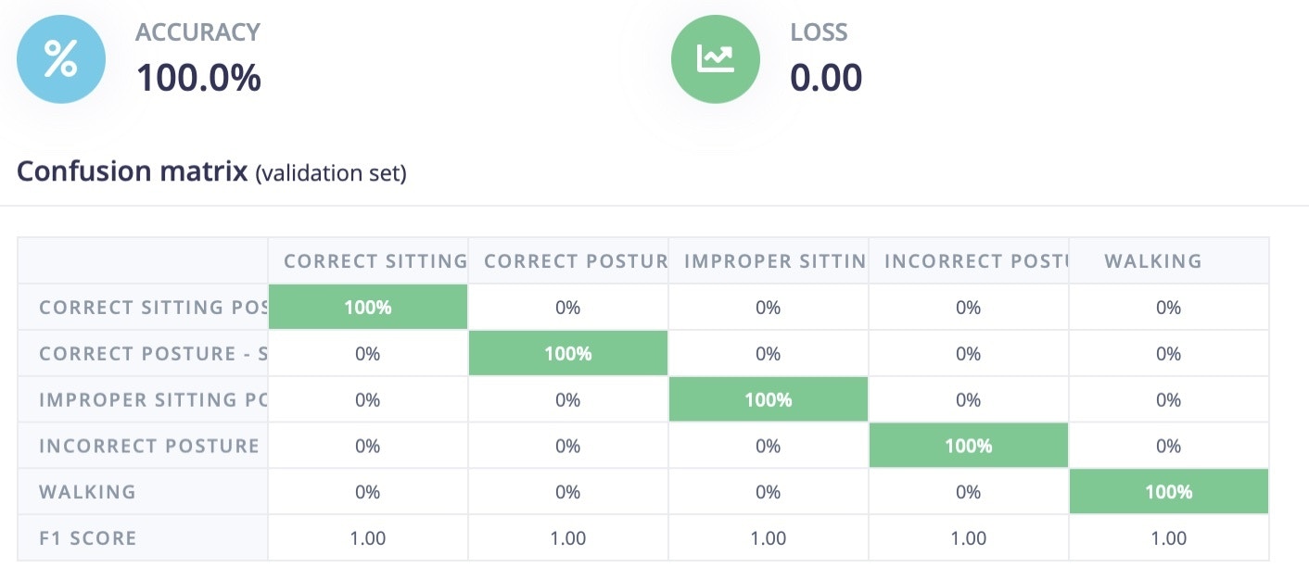Click the 100.0% accuracy value
1309x580 pixels.
(198, 78)
